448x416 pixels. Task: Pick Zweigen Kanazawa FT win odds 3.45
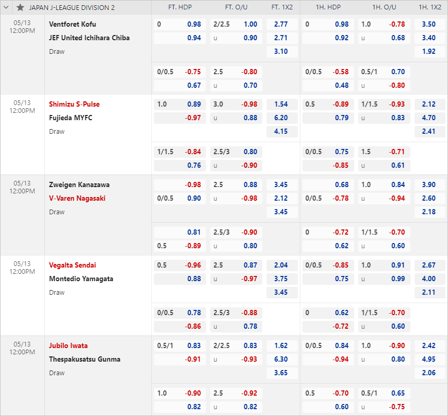282,184
